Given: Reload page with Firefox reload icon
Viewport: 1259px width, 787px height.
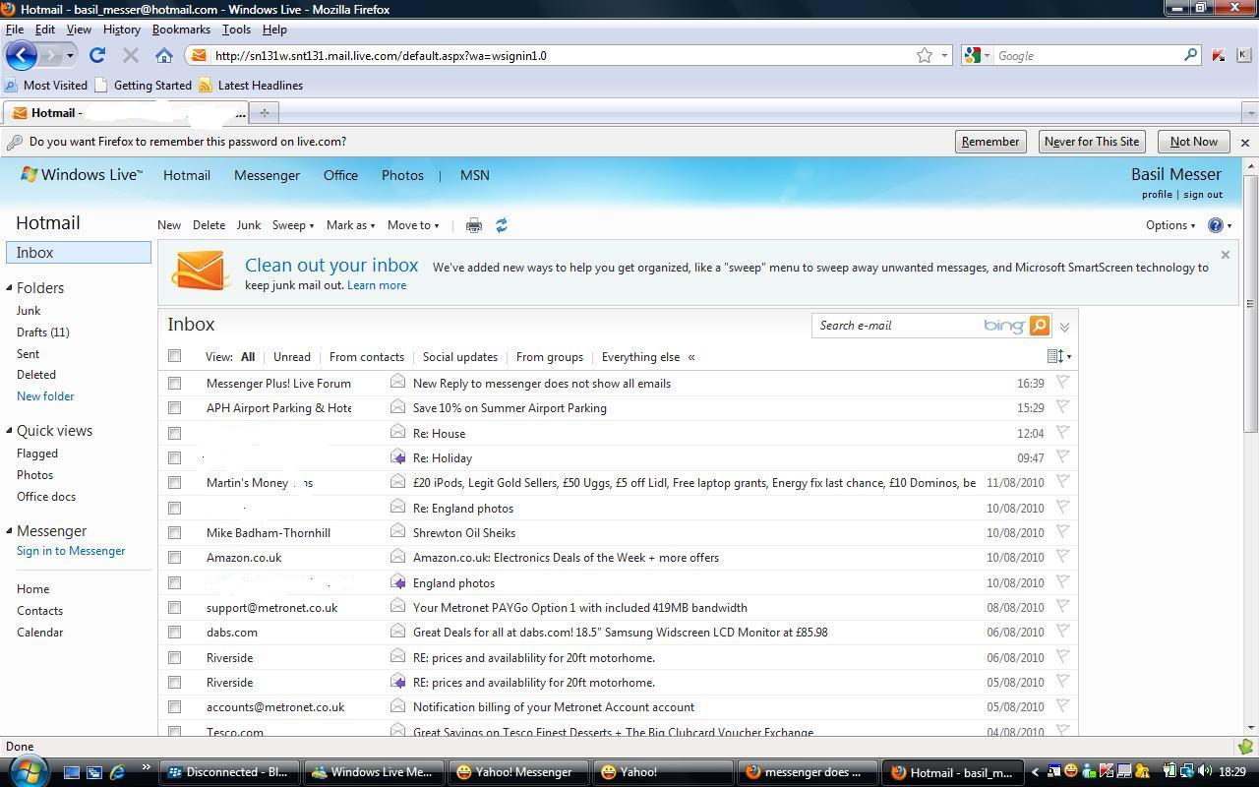Looking at the screenshot, I should tap(96, 56).
